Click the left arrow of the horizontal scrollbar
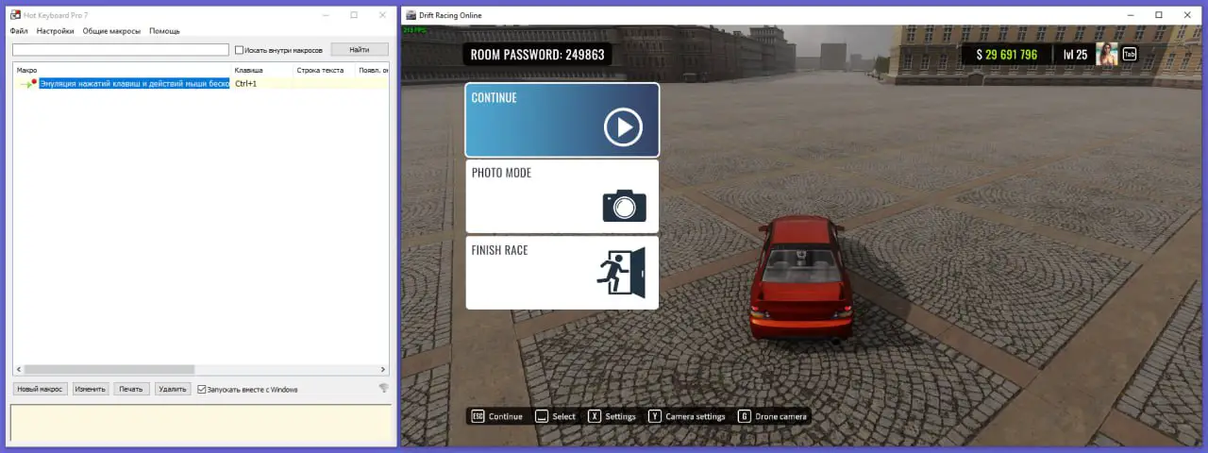This screenshot has width=1208, height=453. [18, 370]
